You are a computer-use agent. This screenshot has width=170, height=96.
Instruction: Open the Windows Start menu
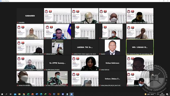click(x=2, y=94)
